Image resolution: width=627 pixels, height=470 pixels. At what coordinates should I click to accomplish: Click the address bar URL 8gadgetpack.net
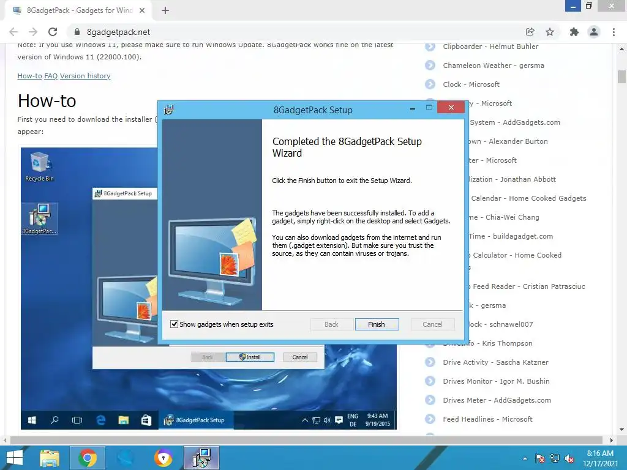point(118,32)
